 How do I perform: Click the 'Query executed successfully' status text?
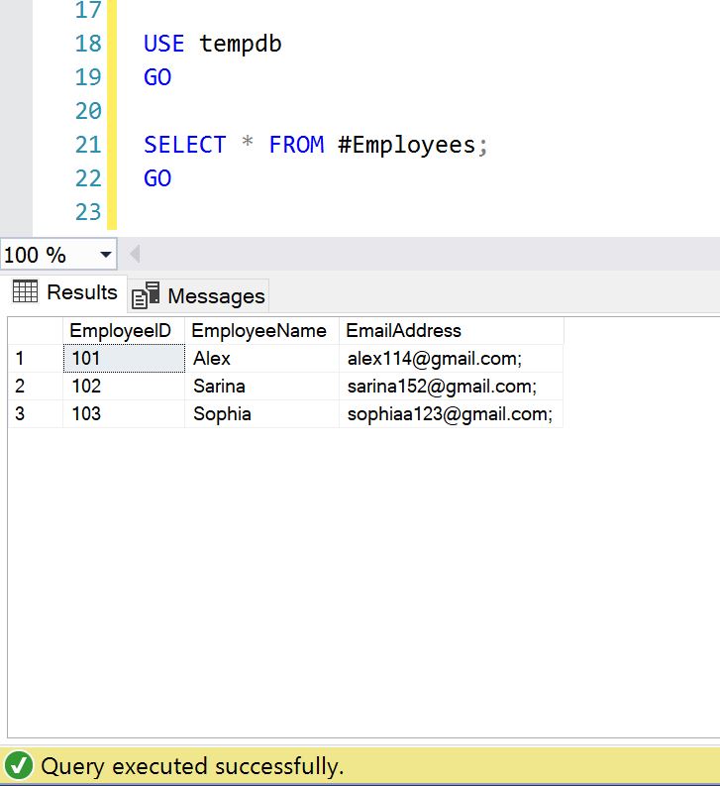(192, 766)
